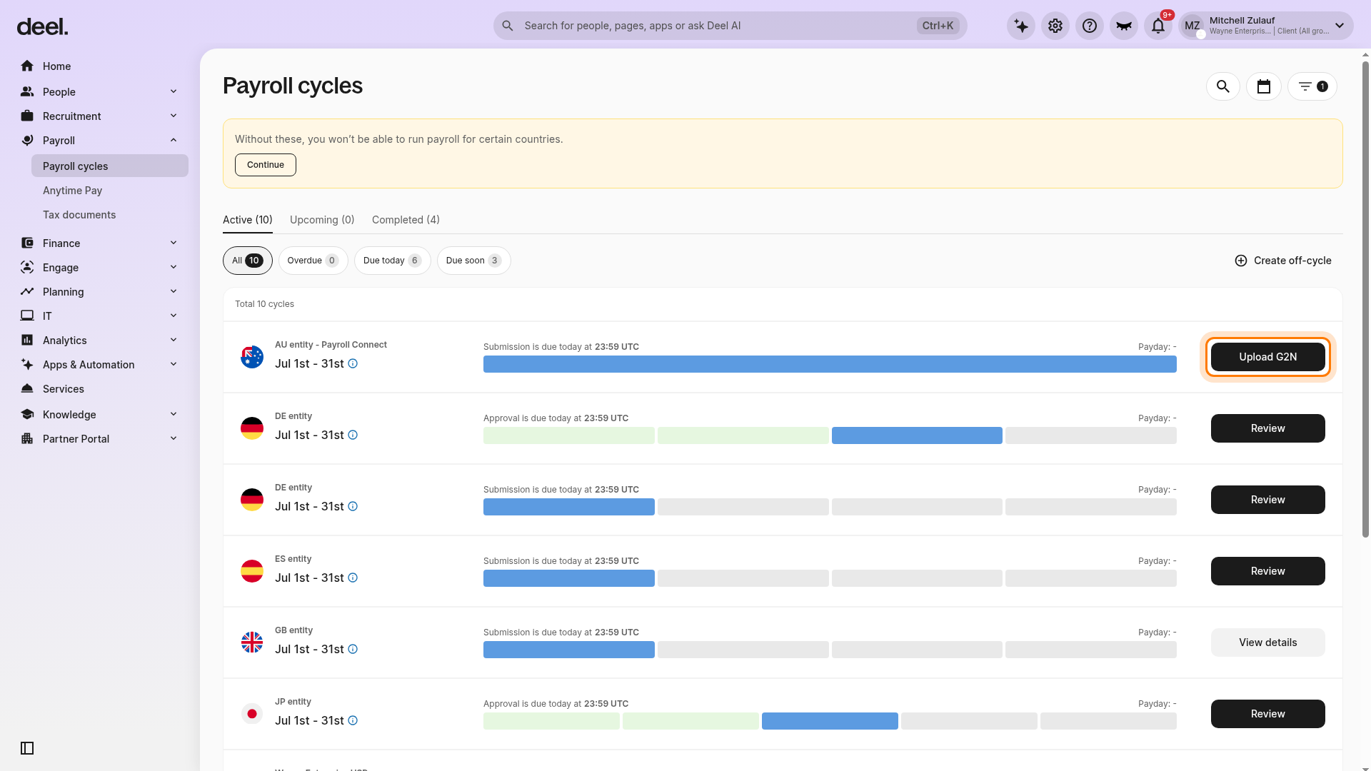Click the AU entity blue progress bar
1371x771 pixels.
tap(830, 364)
